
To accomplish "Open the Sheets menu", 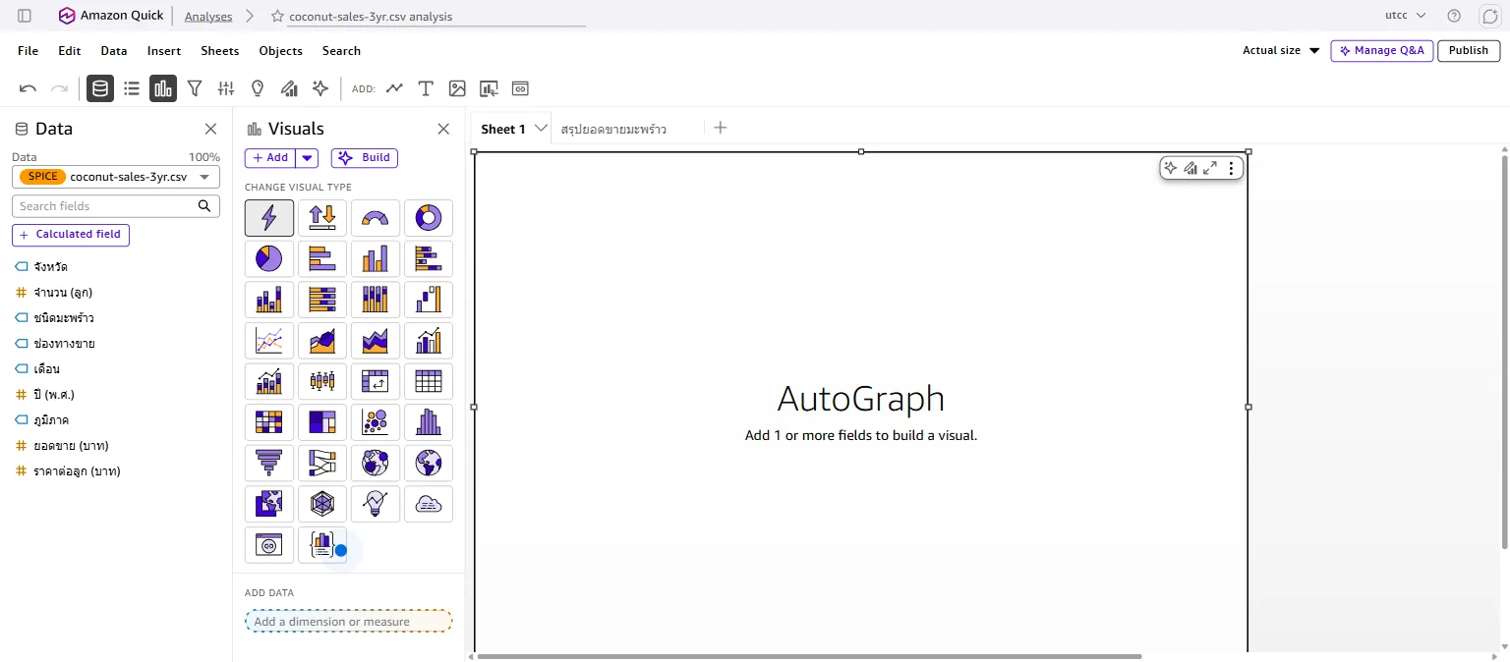I will pyautogui.click(x=220, y=50).
